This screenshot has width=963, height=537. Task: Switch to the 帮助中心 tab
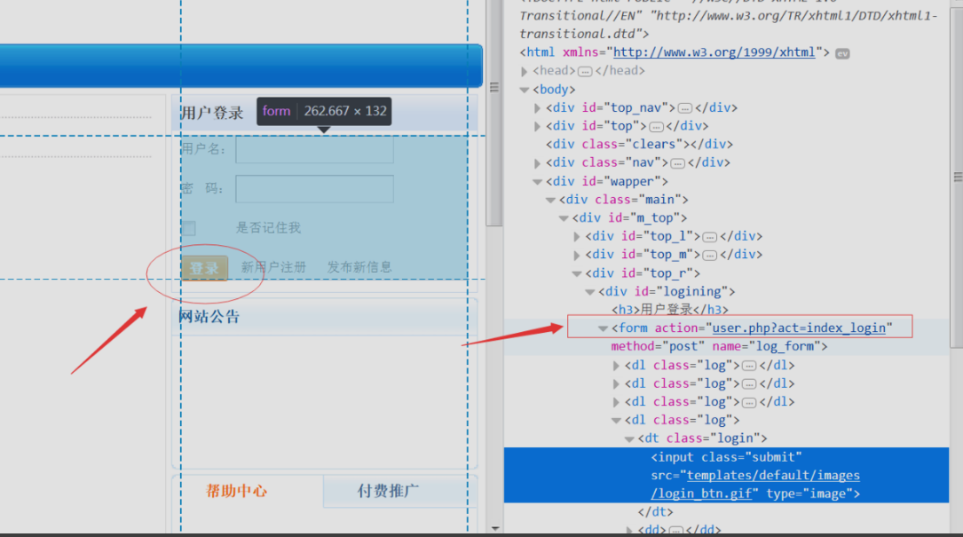pos(236,491)
